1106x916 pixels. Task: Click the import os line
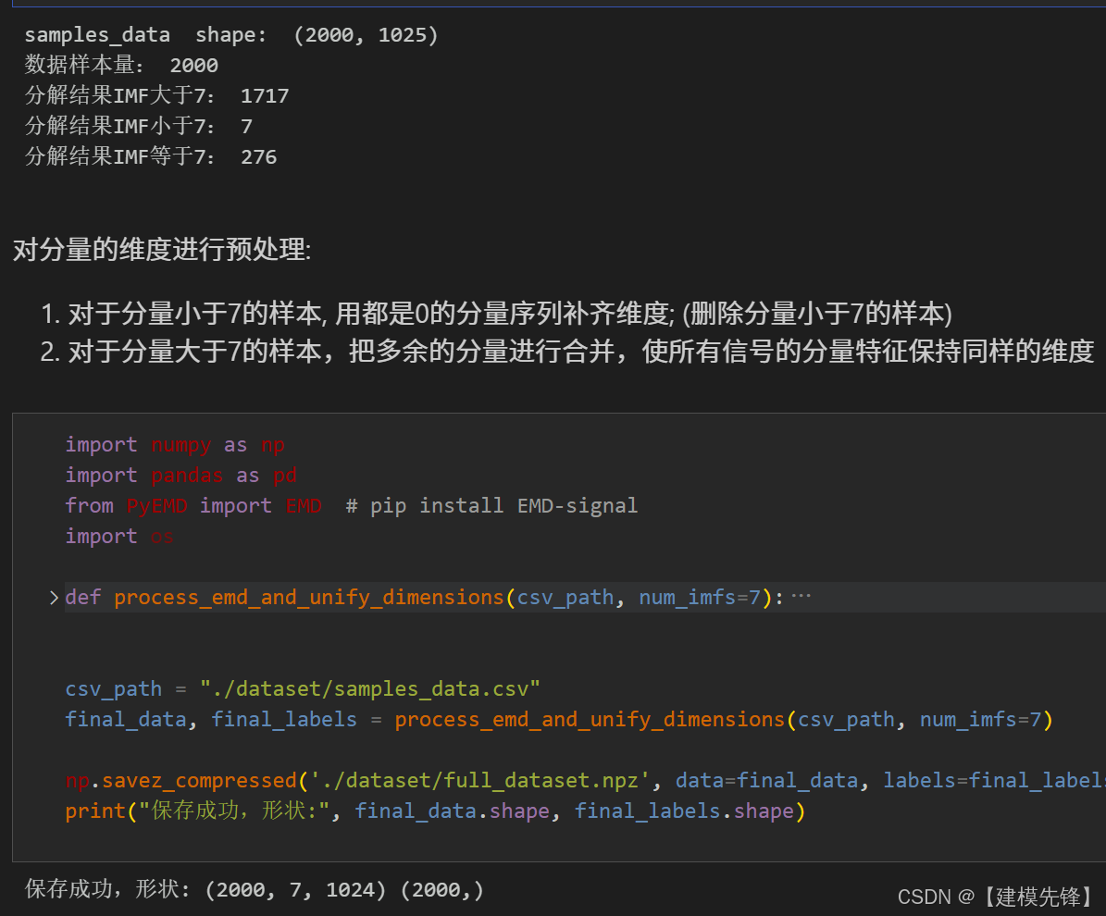coord(119,537)
